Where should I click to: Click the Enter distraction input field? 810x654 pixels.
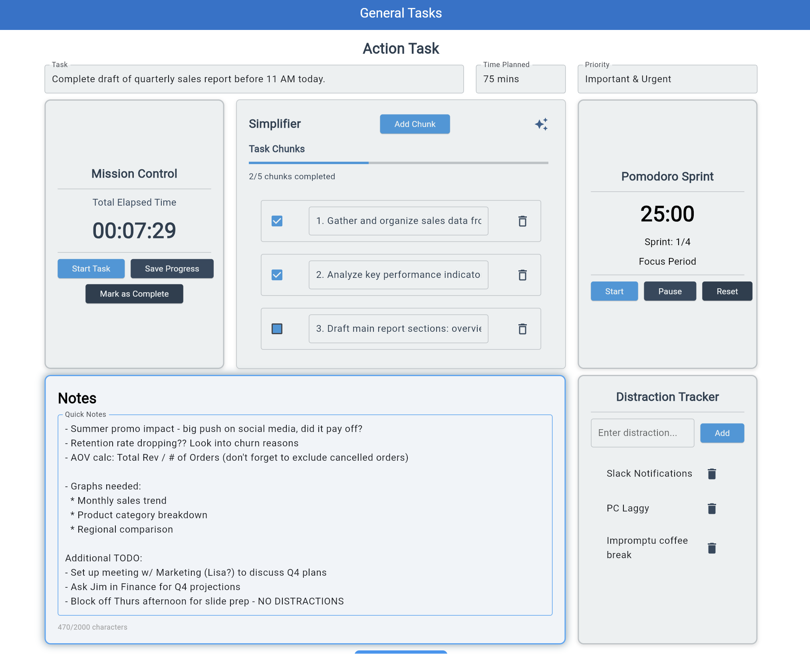(642, 433)
